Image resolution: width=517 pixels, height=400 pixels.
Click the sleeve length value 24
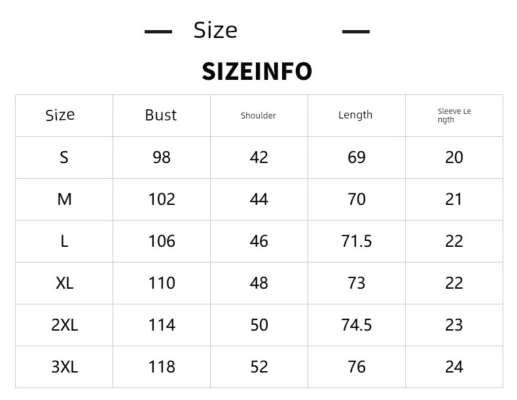click(x=454, y=367)
